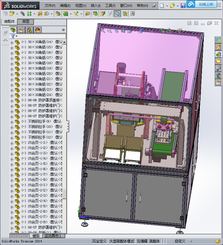Open the Smart Fasteners tool
The height and width of the screenshot is (245, 223).
pos(40,14)
